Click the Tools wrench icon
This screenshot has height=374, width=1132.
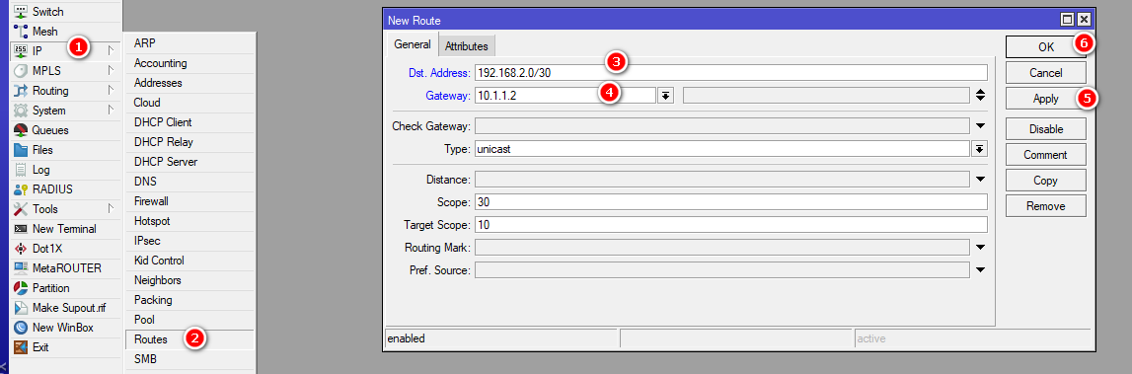[21, 208]
